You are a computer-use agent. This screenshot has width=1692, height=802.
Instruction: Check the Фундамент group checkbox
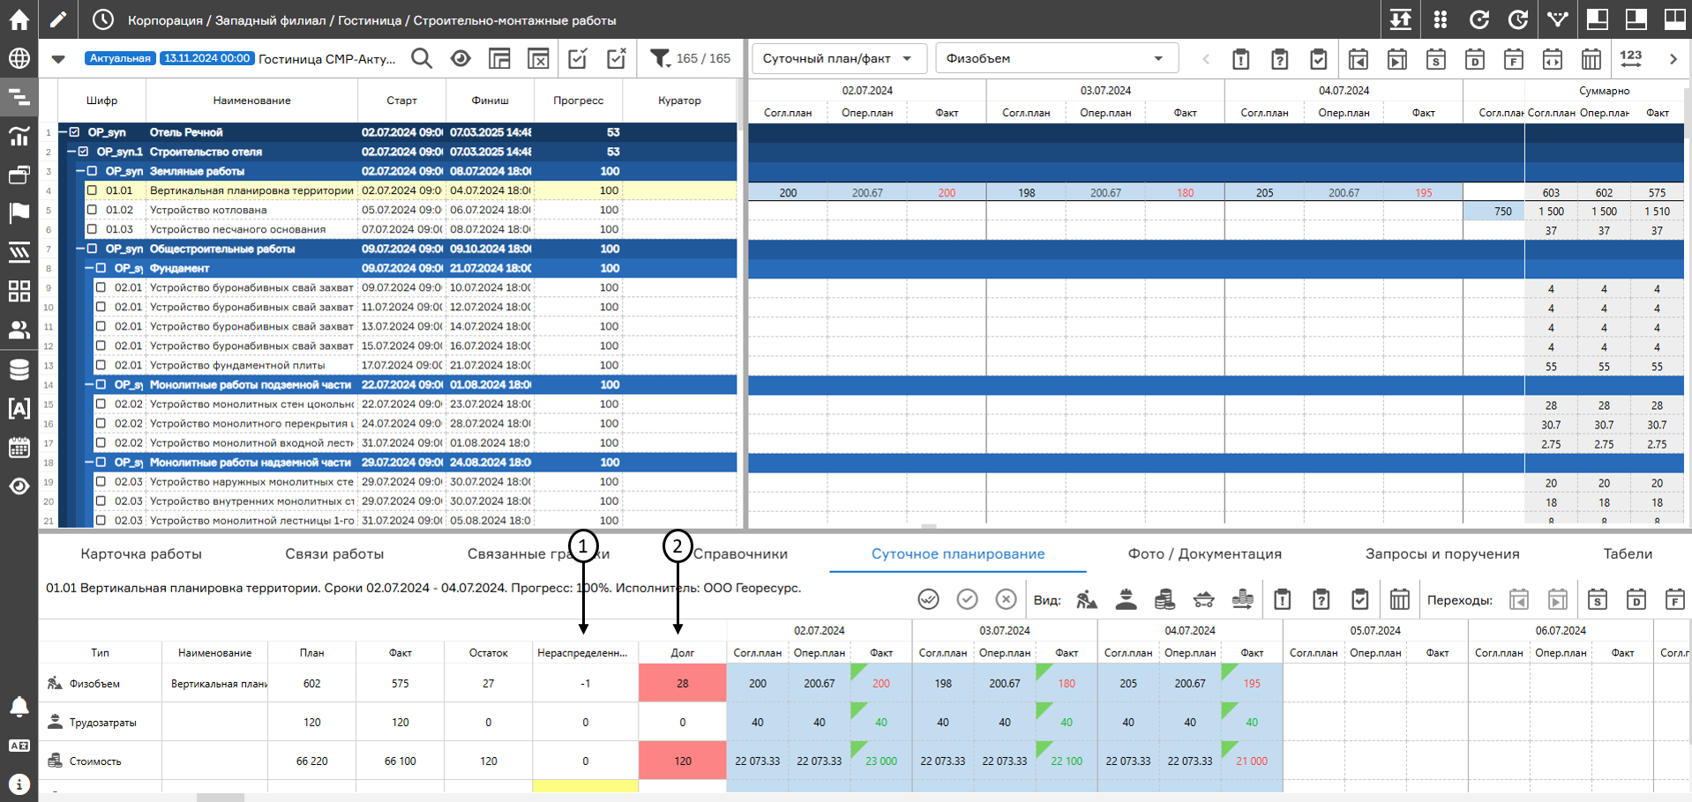tap(101, 268)
